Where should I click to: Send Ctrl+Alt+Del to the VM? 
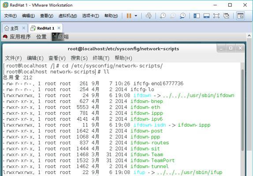point(149,16)
